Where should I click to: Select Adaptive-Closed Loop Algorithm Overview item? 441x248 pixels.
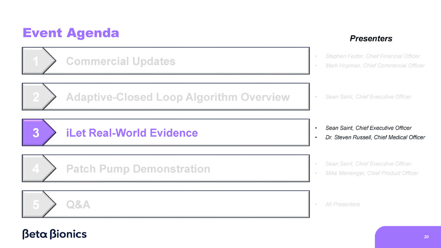(x=178, y=97)
